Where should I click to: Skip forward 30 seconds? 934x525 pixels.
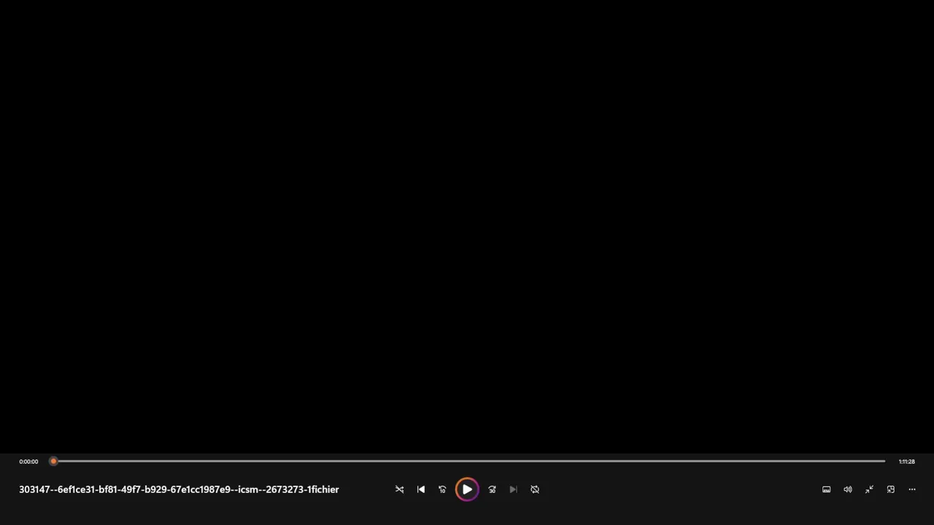tap(492, 489)
